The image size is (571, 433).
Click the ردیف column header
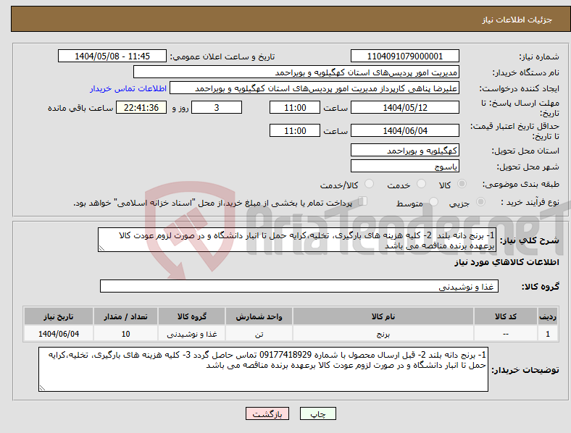click(x=548, y=316)
